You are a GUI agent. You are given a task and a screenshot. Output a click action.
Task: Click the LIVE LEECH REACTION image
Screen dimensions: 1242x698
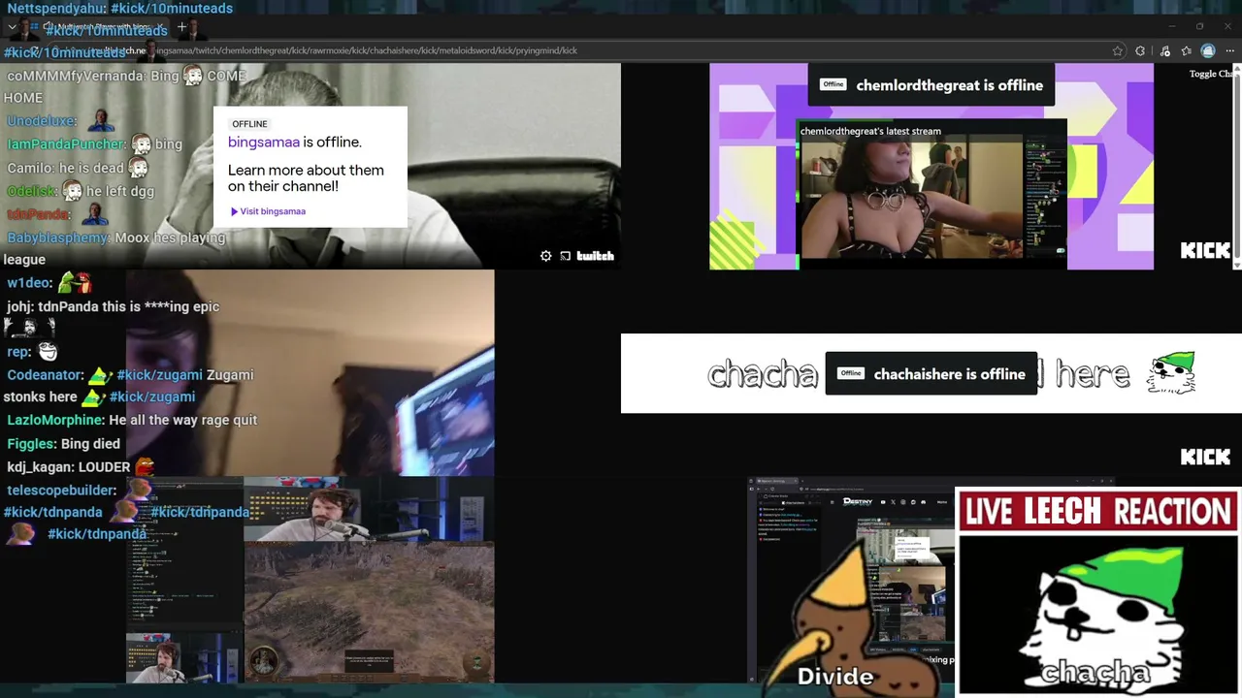1097,592
